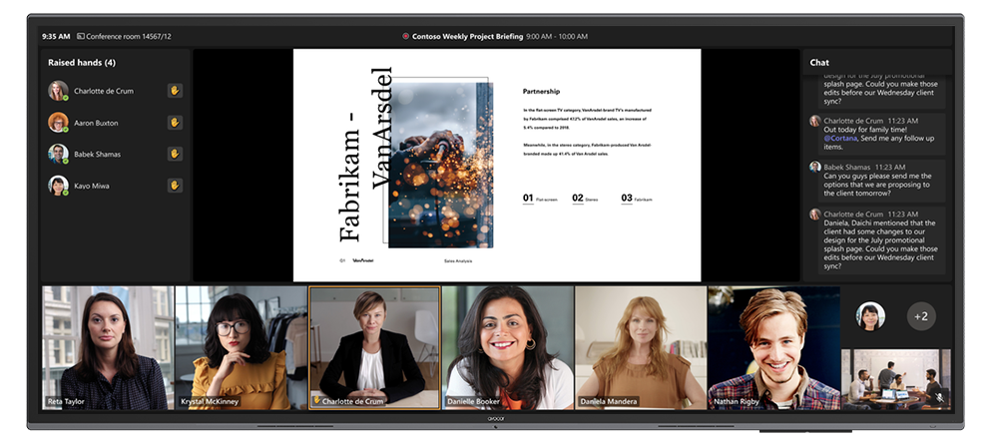Click Daniela Mandera name label on video
Image resolution: width=998 pixels, height=441 pixels.
[x=609, y=401]
